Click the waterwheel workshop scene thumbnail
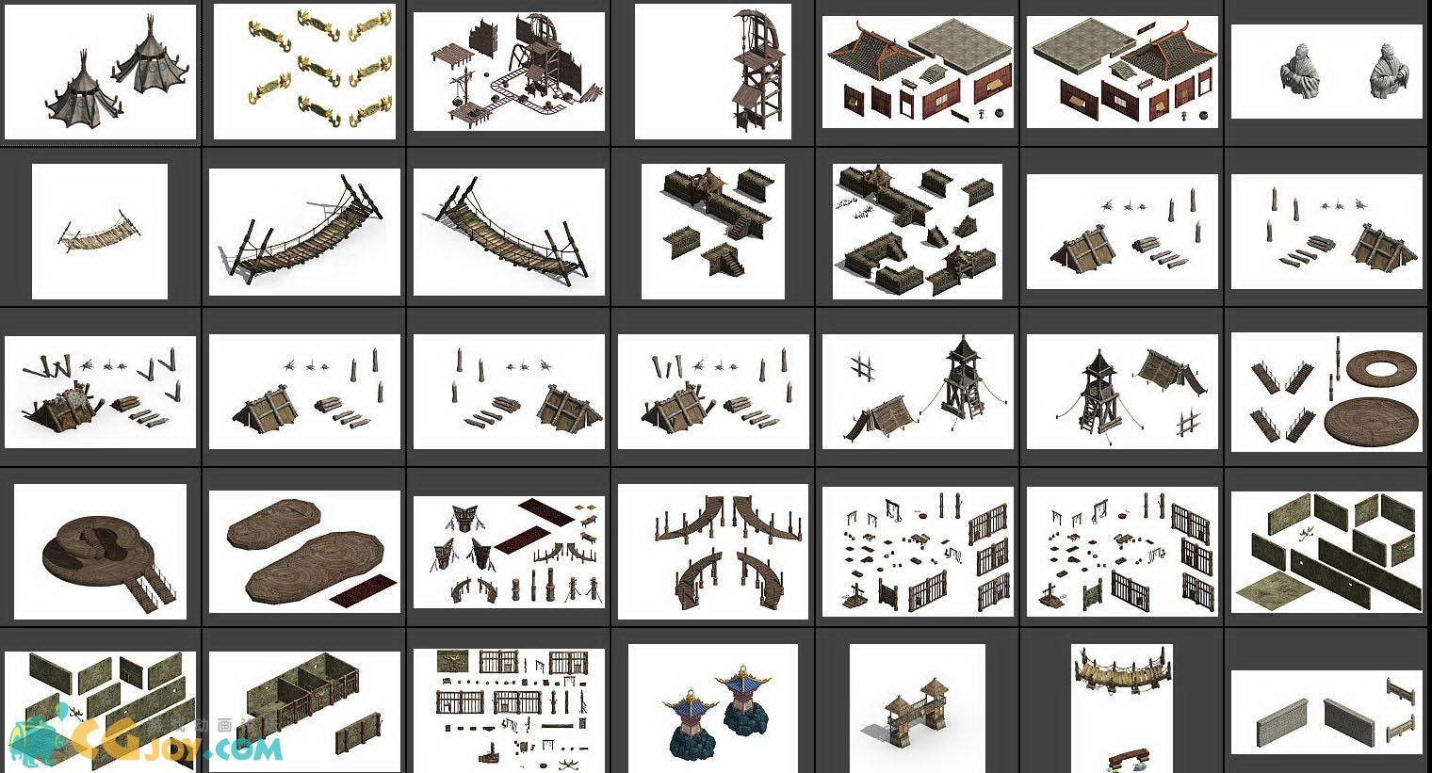The height and width of the screenshot is (773, 1432). click(x=509, y=72)
